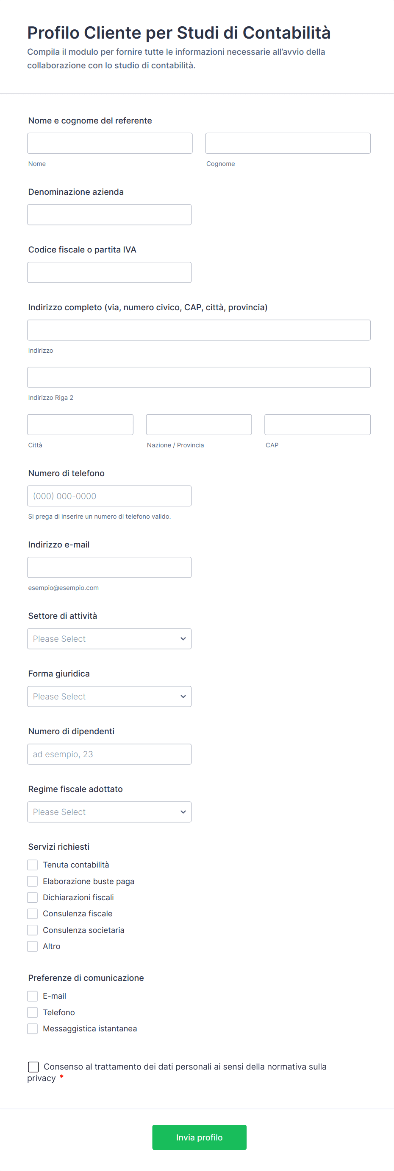Click the CAP postal code field
The width and height of the screenshot is (394, 1171).
[317, 424]
